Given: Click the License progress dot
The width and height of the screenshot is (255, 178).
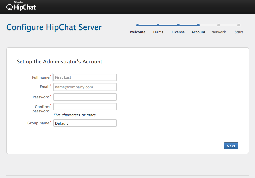Looking at the screenshot, I should point(178,25).
